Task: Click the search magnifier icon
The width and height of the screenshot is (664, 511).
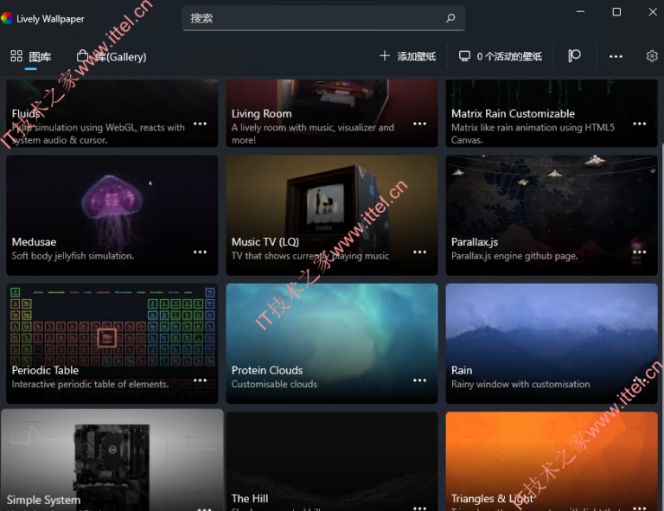Action: coord(450,18)
